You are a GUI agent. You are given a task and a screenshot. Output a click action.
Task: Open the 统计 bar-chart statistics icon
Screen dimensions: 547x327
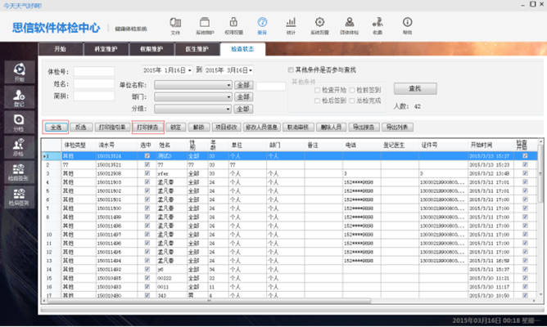point(291,26)
